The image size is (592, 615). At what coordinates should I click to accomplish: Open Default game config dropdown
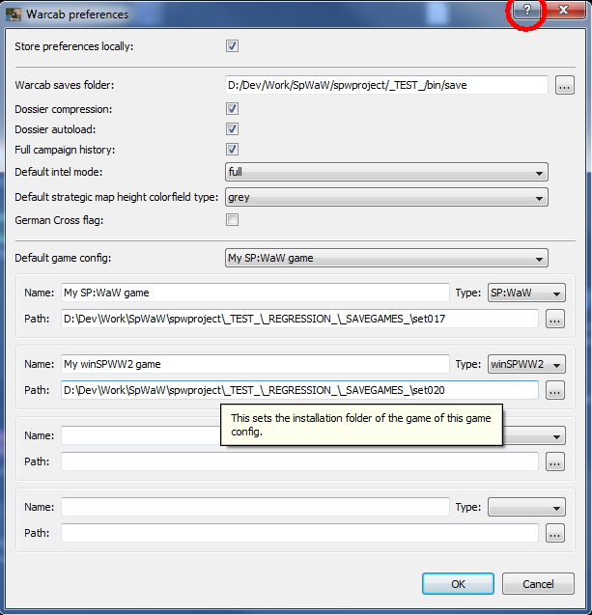tap(385, 258)
